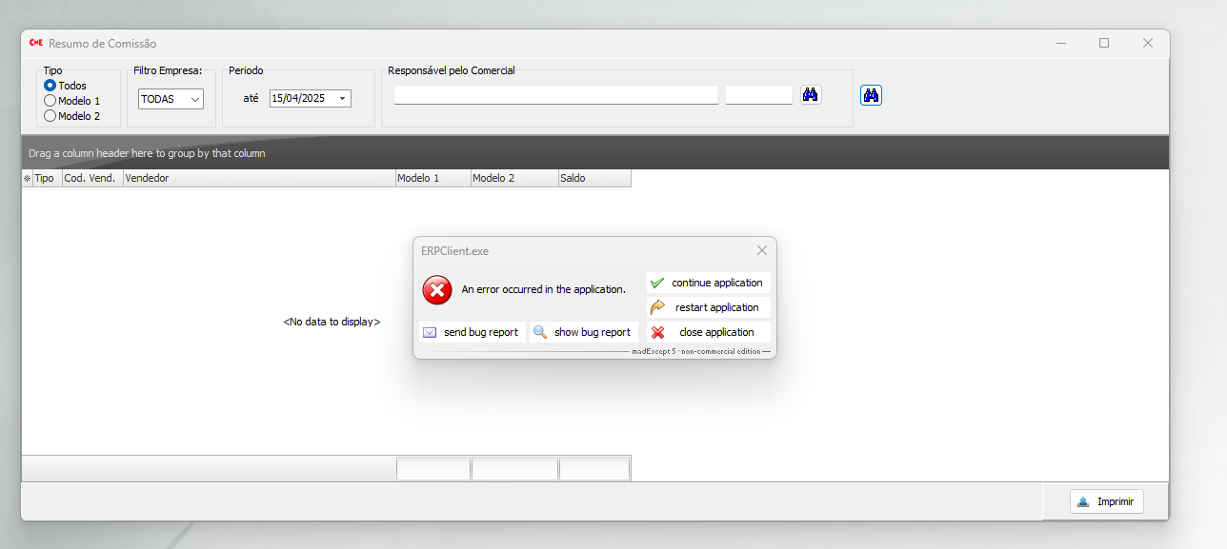Focus the Responsável pelo Comercial name field
1227x549 pixels.
point(555,95)
